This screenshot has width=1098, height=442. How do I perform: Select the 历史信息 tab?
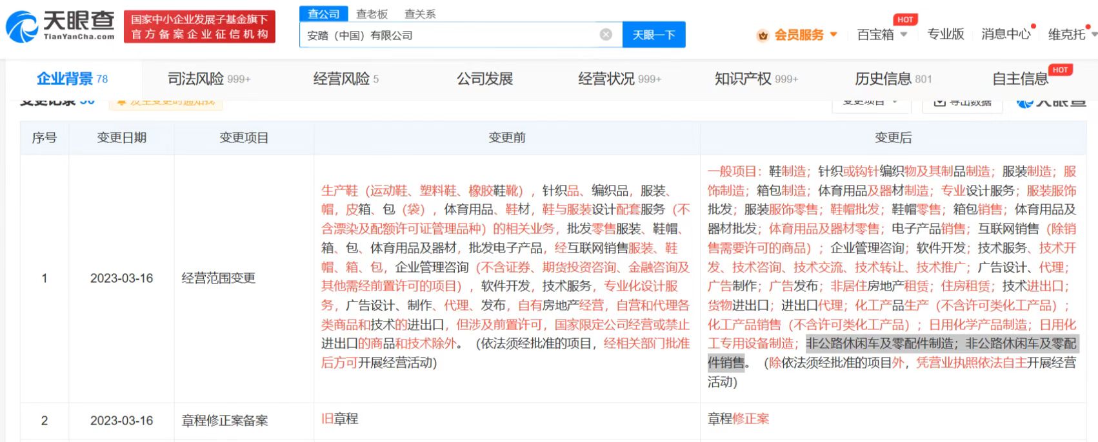tap(893, 79)
